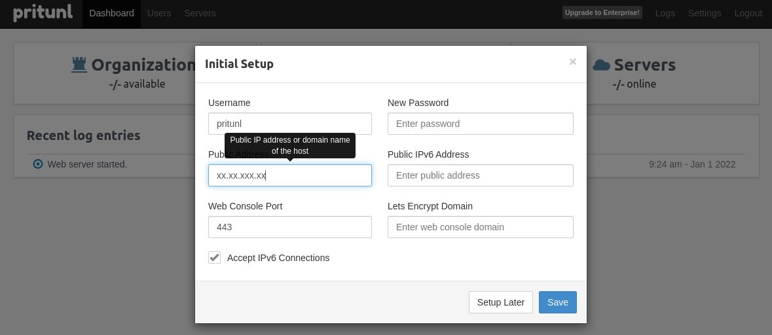Open Settings from the top bar
Image resolution: width=772 pixels, height=335 pixels.
pos(705,13)
